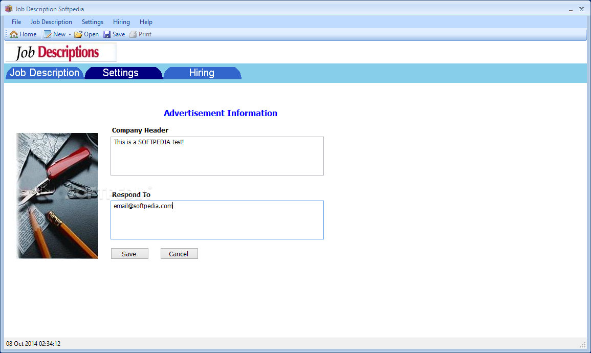591x353 pixels.
Task: Focus the Respond To text box
Action: click(217, 220)
